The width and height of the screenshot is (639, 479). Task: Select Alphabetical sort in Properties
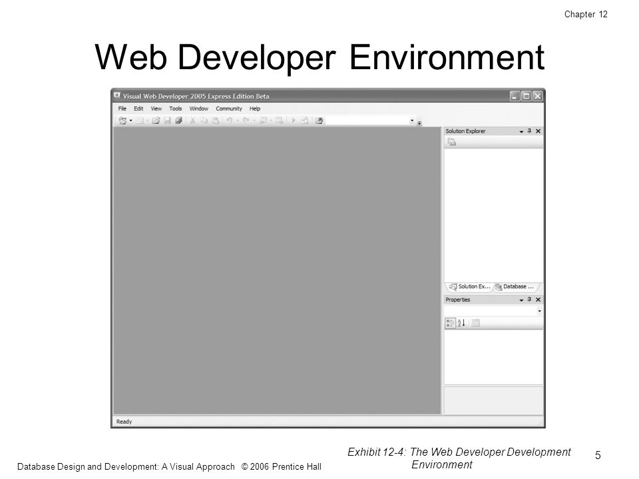point(461,323)
